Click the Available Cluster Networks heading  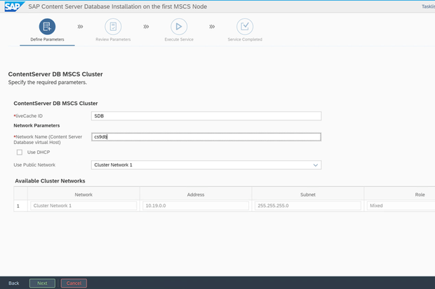click(x=50, y=181)
